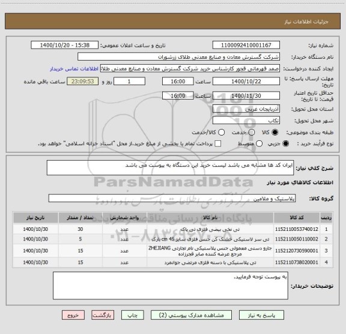The height and width of the screenshot is (334, 346).
Task: Click the شماره نیاز field 1100092410001167
Action: click(246, 45)
